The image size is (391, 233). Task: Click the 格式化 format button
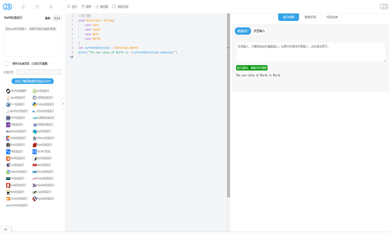point(102,7)
